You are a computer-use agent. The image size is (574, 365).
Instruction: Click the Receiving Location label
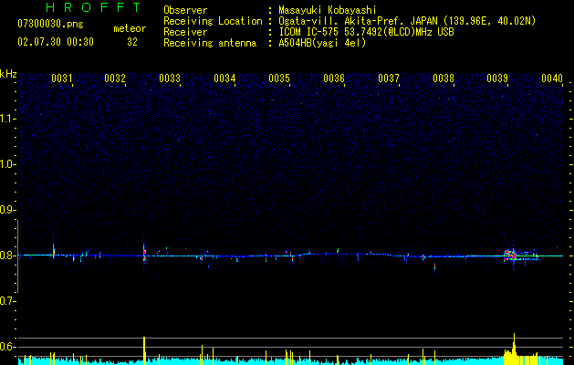pyautogui.click(x=213, y=21)
